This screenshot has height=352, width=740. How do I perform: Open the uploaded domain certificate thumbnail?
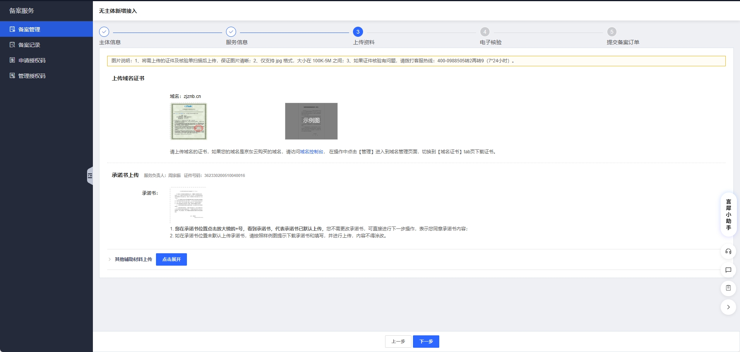click(x=188, y=121)
